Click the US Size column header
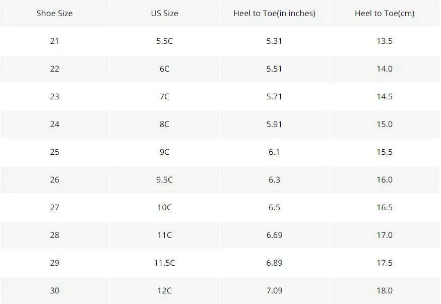The height and width of the screenshot is (304, 441). [164, 13]
